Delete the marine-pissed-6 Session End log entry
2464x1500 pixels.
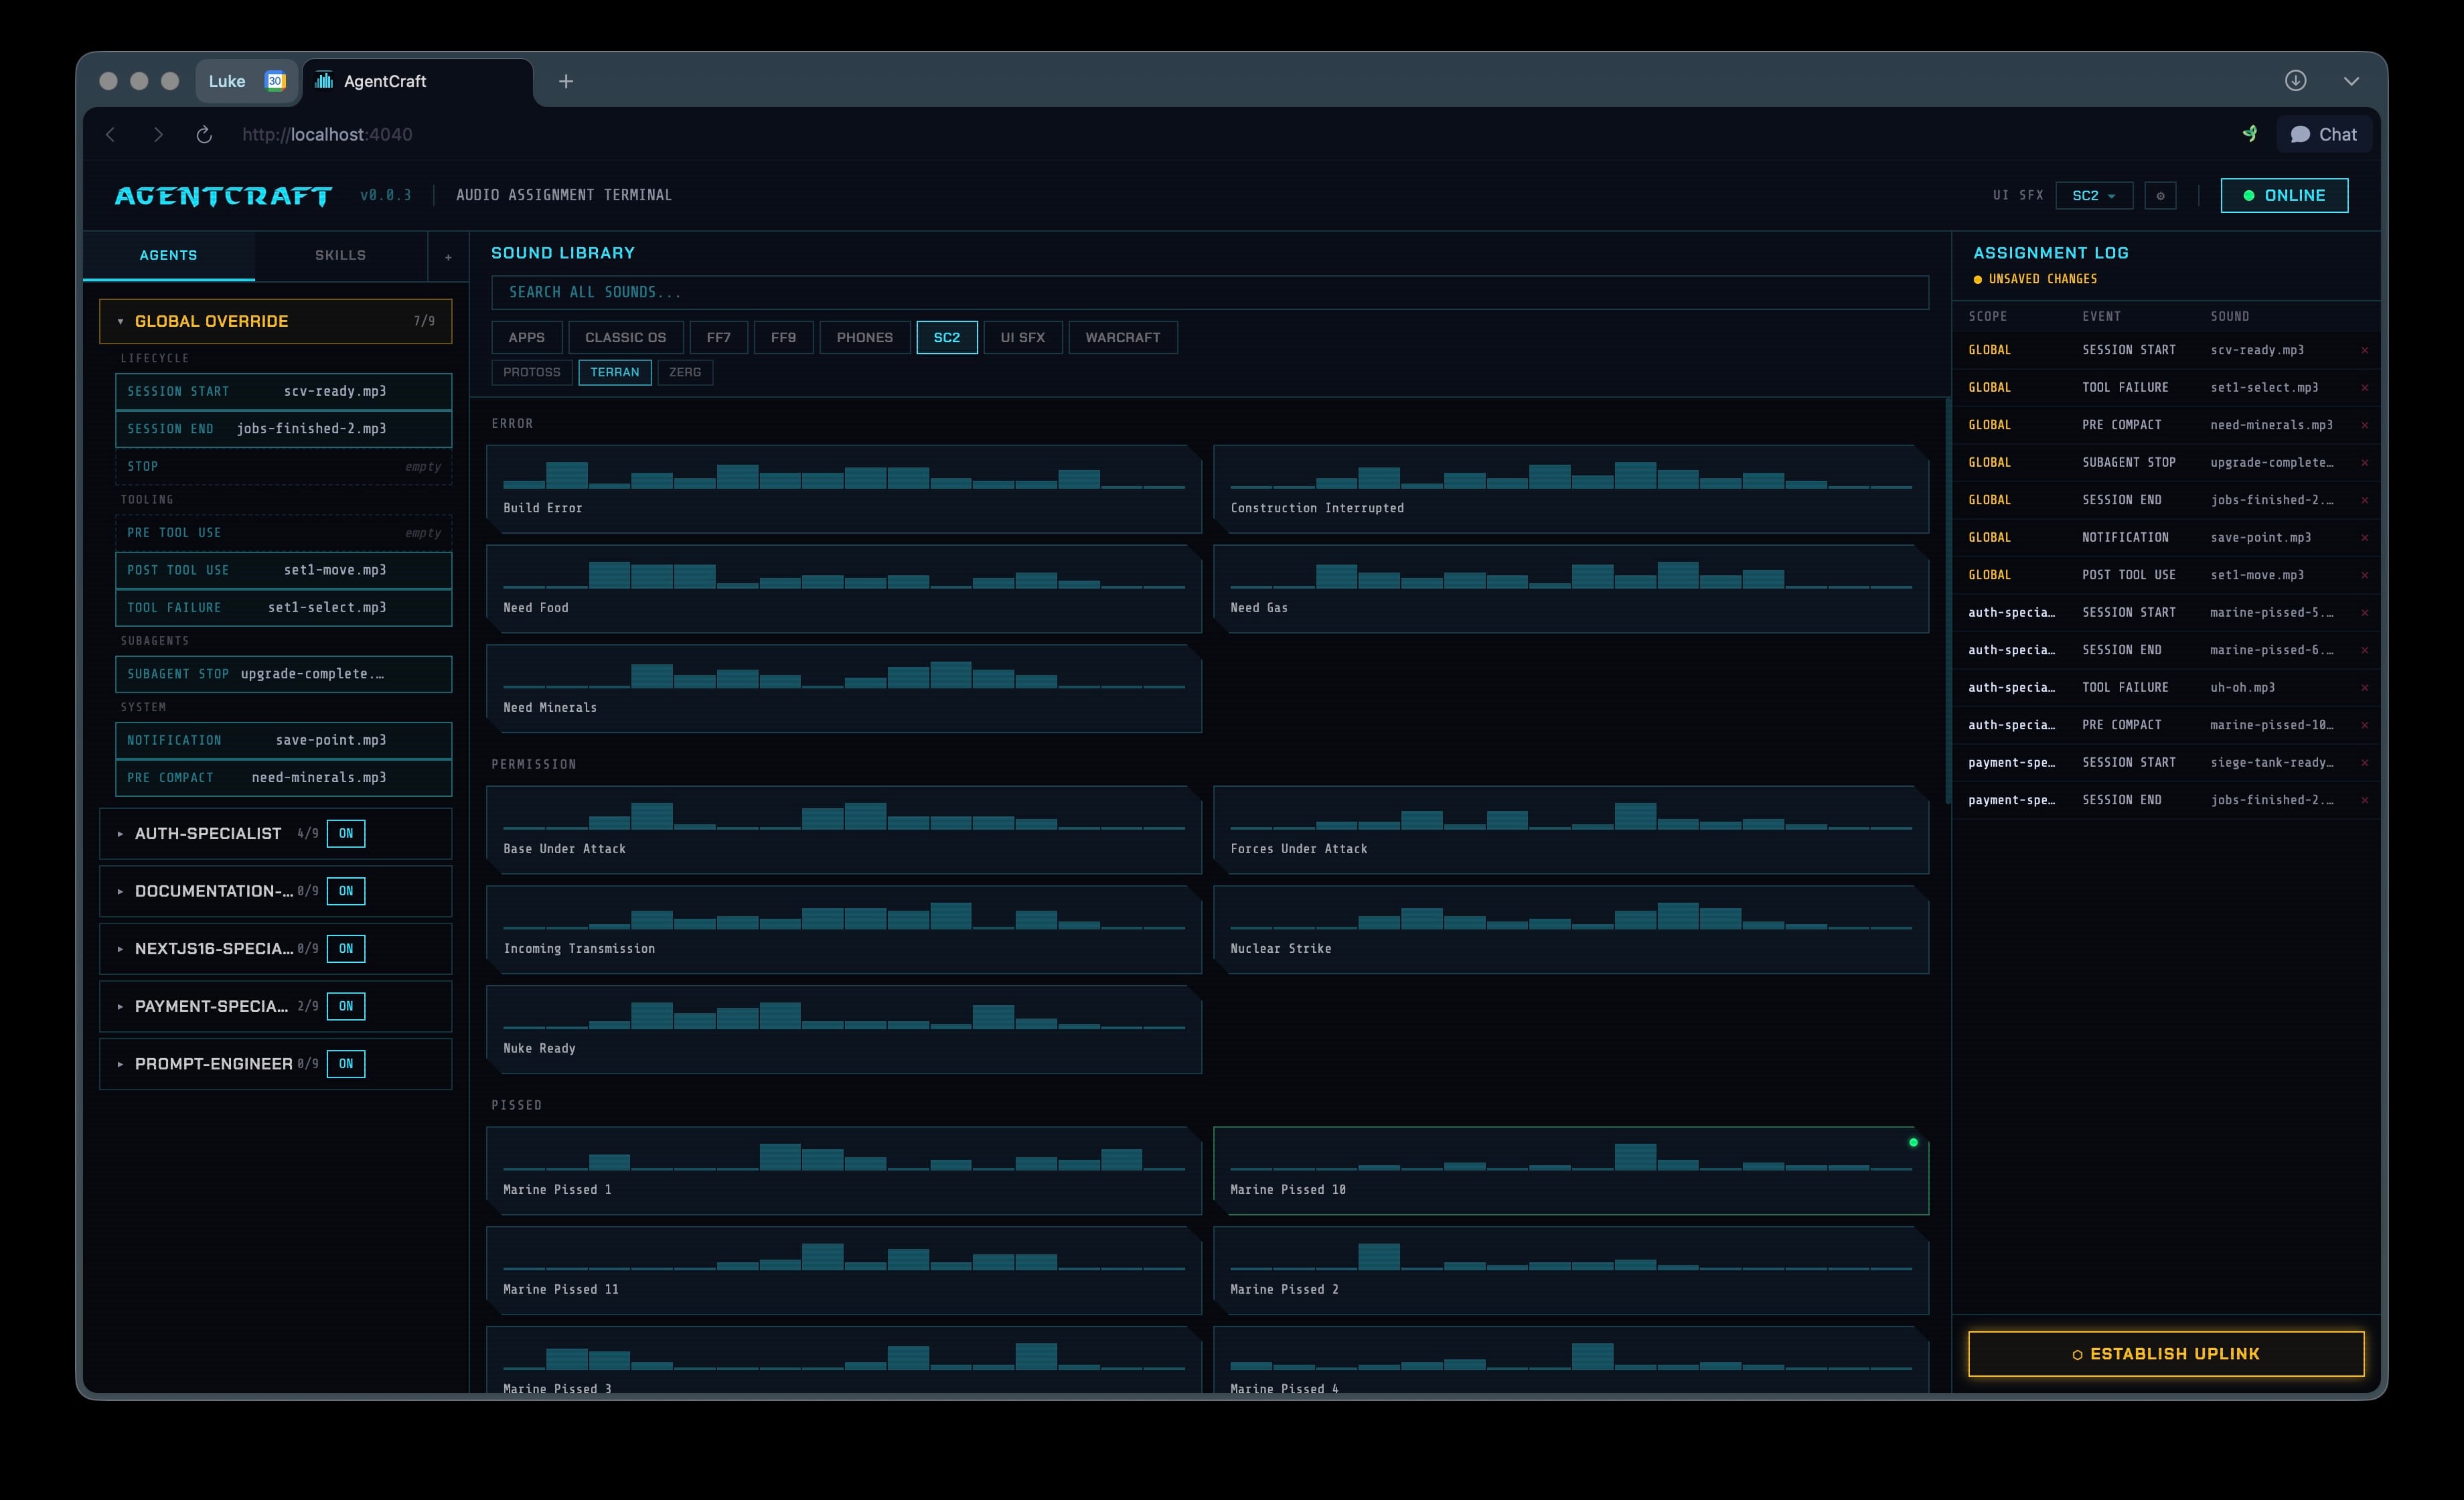(2365, 651)
